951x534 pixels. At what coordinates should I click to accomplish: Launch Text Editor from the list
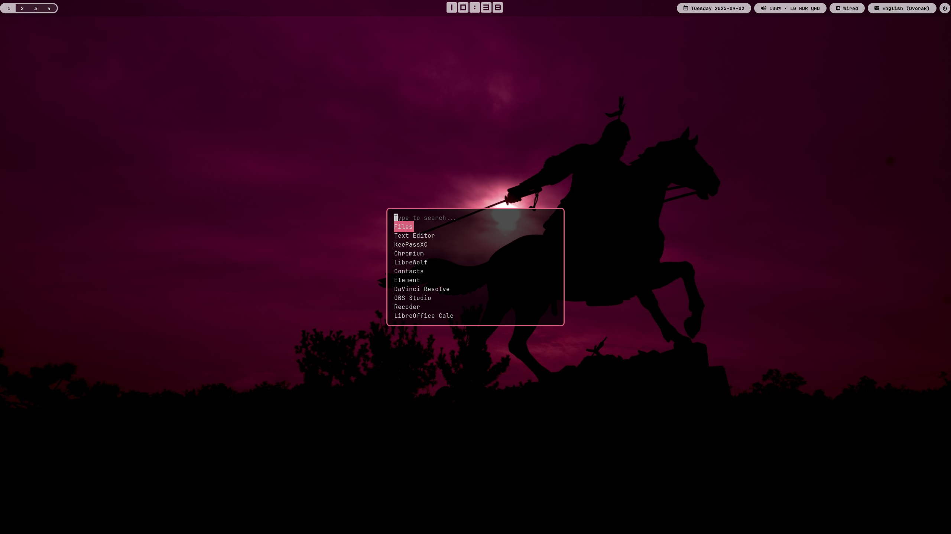pyautogui.click(x=414, y=236)
